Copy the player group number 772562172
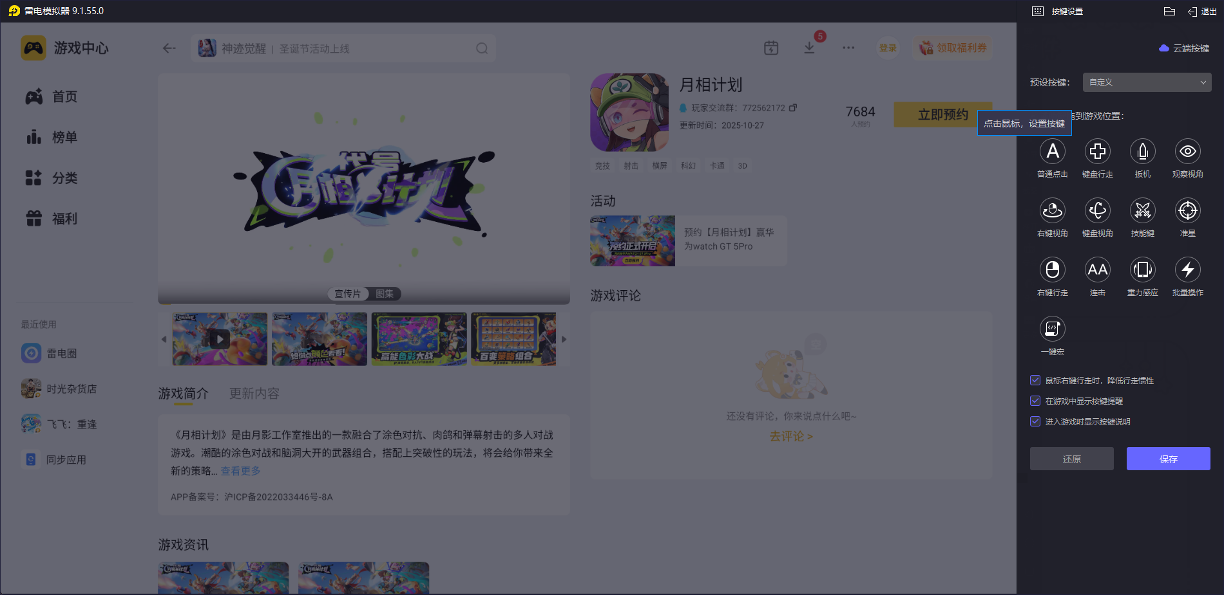1224x595 pixels. point(793,107)
